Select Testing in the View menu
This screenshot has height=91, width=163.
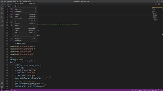pos(25,25)
